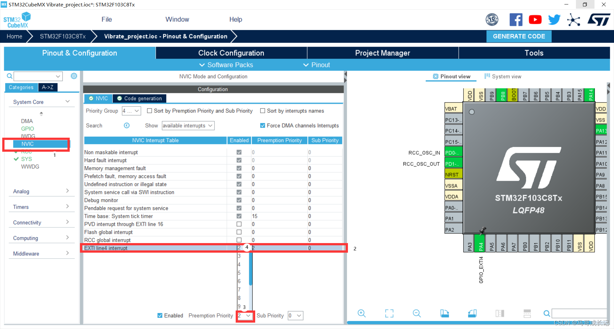Open the Show available interrupts dropdown
Screen dimensions: 614x329
click(x=188, y=126)
